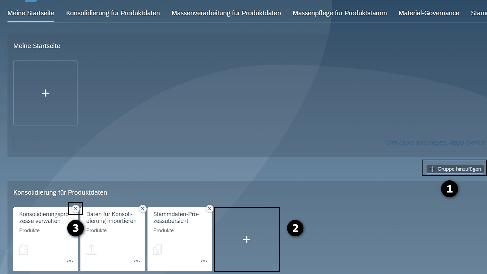Click the document icon on Konsolidierungsprozesse tile
Viewport: 487px width, 274px height.
pos(24,250)
